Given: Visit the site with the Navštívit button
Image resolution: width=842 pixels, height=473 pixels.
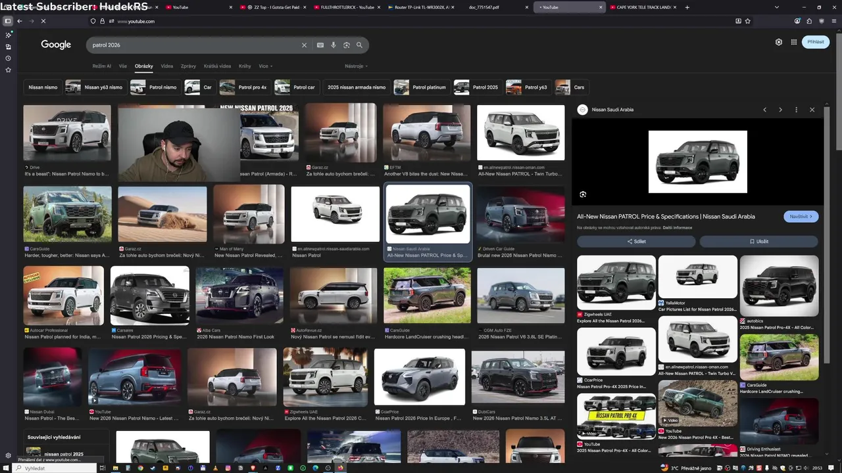Looking at the screenshot, I should click(x=801, y=216).
